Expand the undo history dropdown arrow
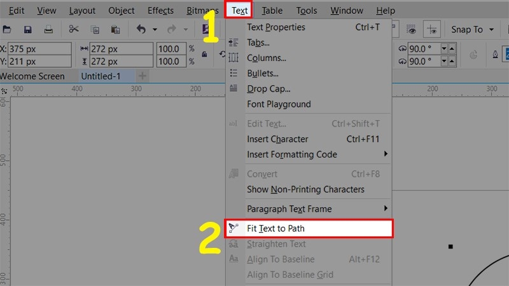The height and width of the screenshot is (286, 509). click(x=155, y=29)
